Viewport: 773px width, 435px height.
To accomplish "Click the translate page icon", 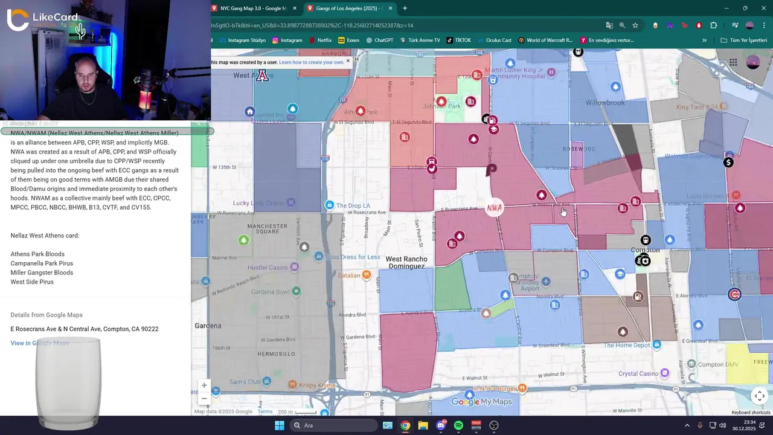I will click(609, 25).
